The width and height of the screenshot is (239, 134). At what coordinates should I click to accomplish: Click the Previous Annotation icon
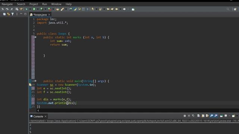[100, 9]
